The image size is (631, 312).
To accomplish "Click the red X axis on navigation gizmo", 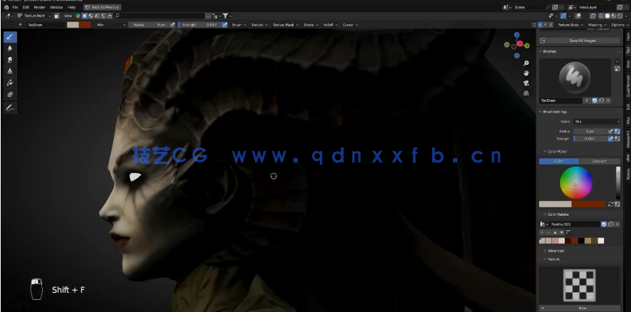I will point(520,43).
